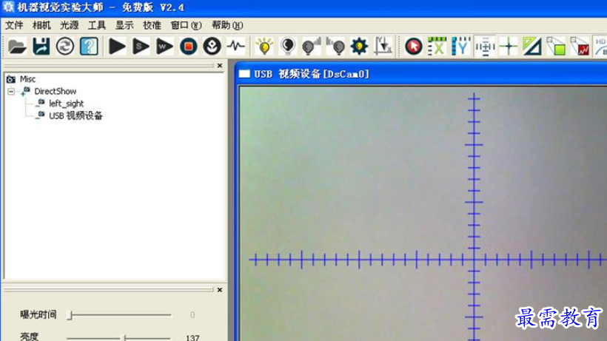
Task: Select the red pointer cursor tool
Action: [414, 47]
